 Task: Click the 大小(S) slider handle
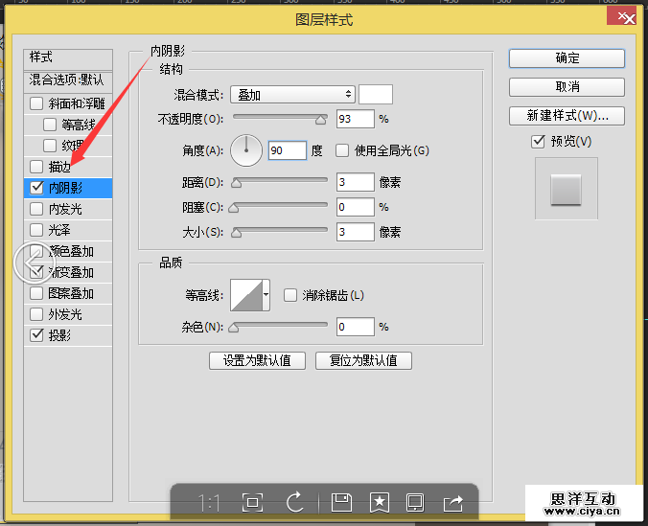coord(237,233)
